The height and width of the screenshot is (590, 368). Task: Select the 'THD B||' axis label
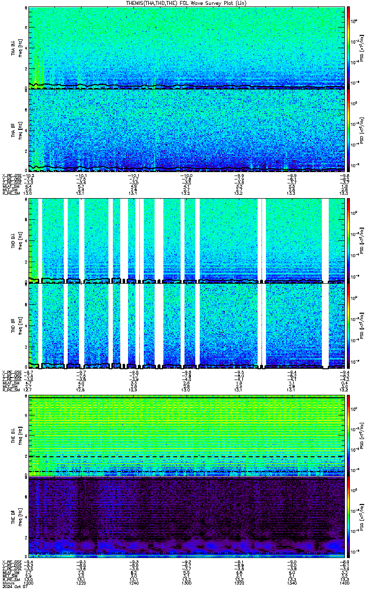tap(13, 326)
